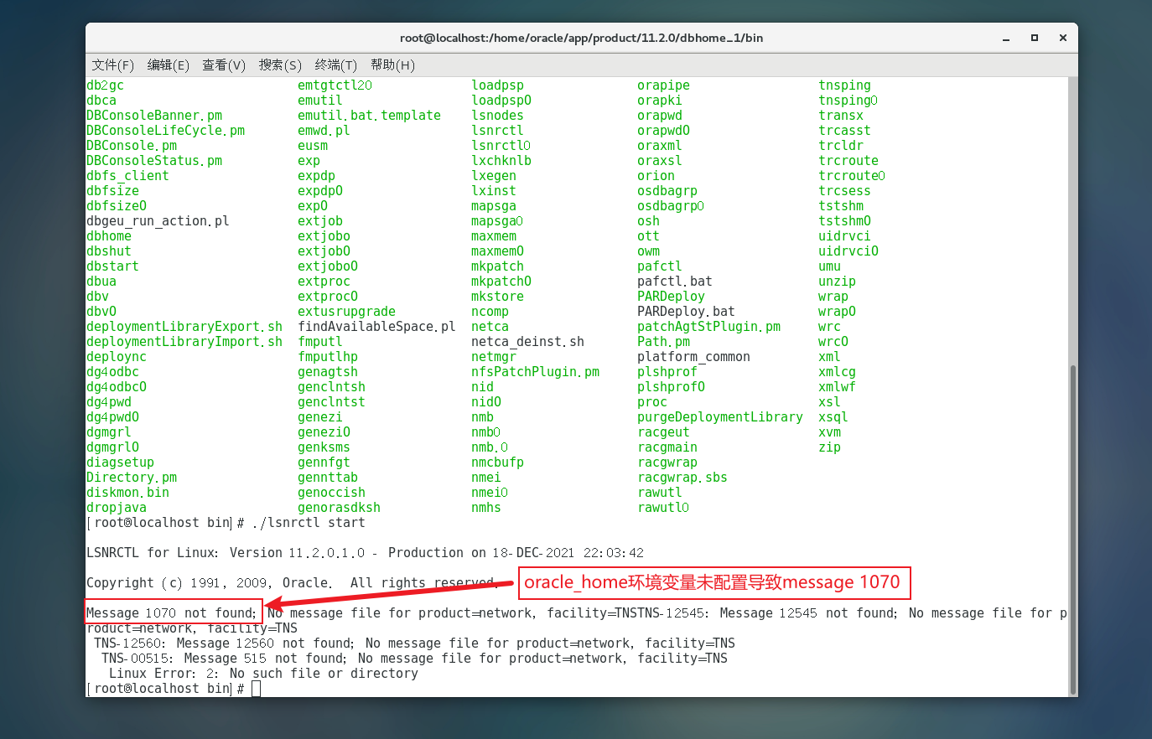The width and height of the screenshot is (1152, 739).
Task: Open the 查看(V) menu
Action: [x=224, y=65]
